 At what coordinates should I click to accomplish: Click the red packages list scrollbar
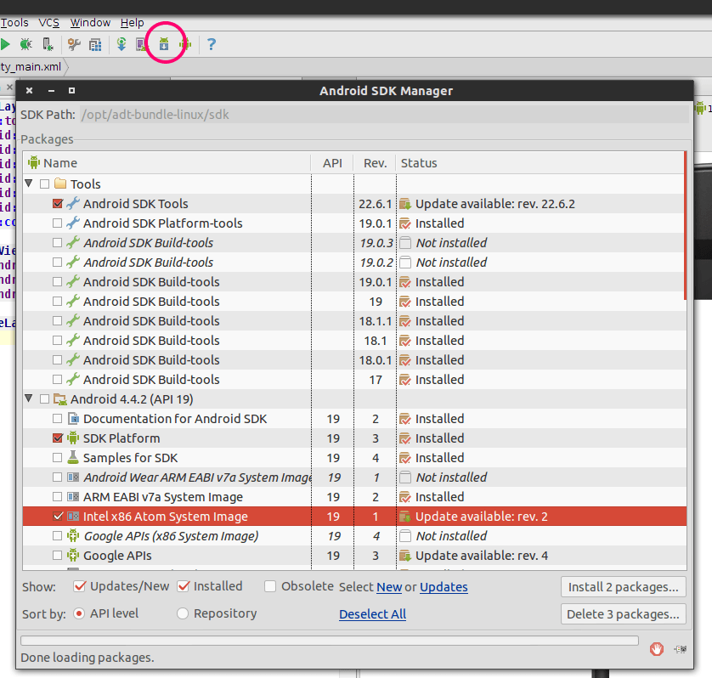(x=685, y=226)
